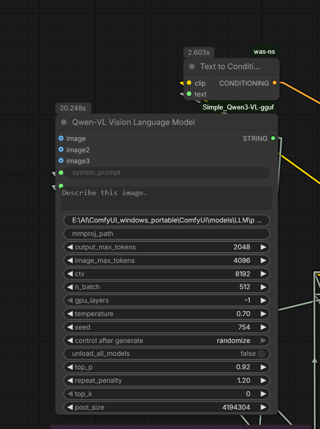The height and width of the screenshot is (429, 320).
Task: Increase ctx value with right arrow
Action: point(263,274)
